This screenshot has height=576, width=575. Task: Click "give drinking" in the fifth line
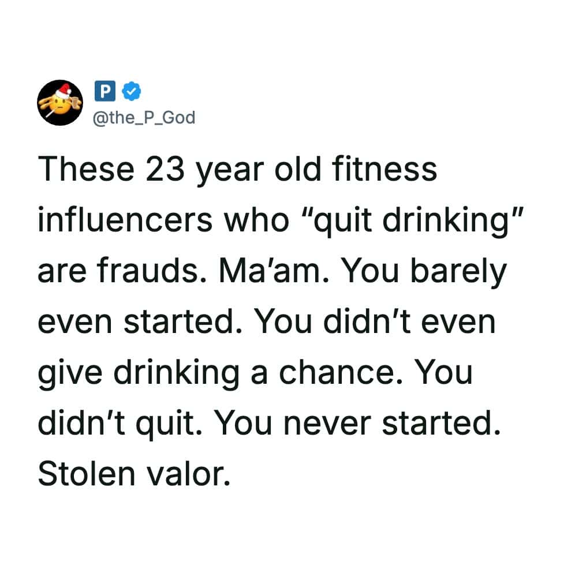(138, 372)
